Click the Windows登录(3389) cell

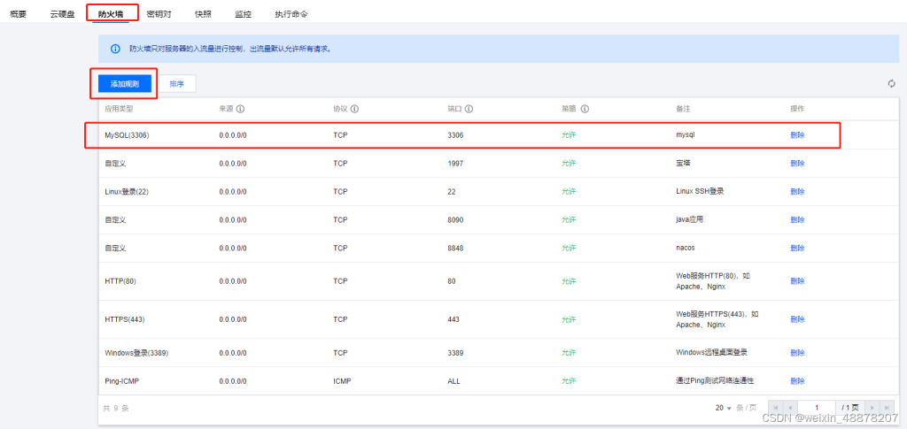[136, 353]
